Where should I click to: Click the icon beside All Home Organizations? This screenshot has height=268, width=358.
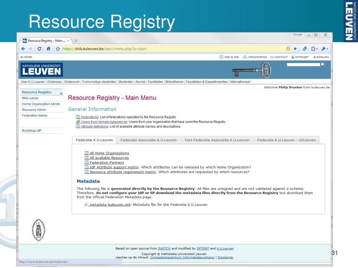point(87,153)
